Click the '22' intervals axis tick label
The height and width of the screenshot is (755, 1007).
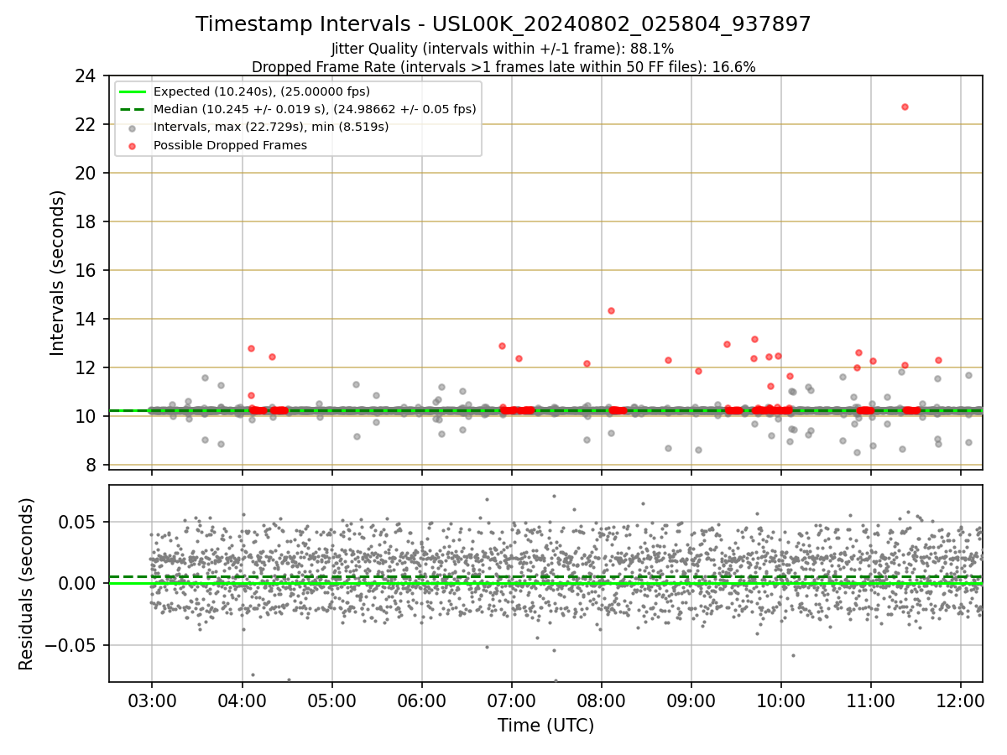click(x=85, y=125)
